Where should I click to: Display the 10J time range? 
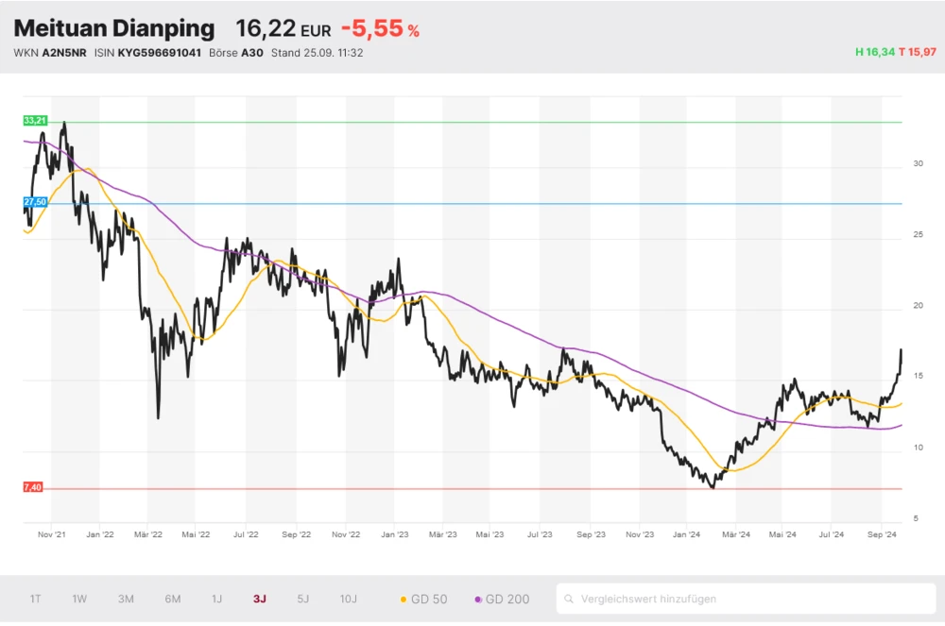click(x=349, y=599)
